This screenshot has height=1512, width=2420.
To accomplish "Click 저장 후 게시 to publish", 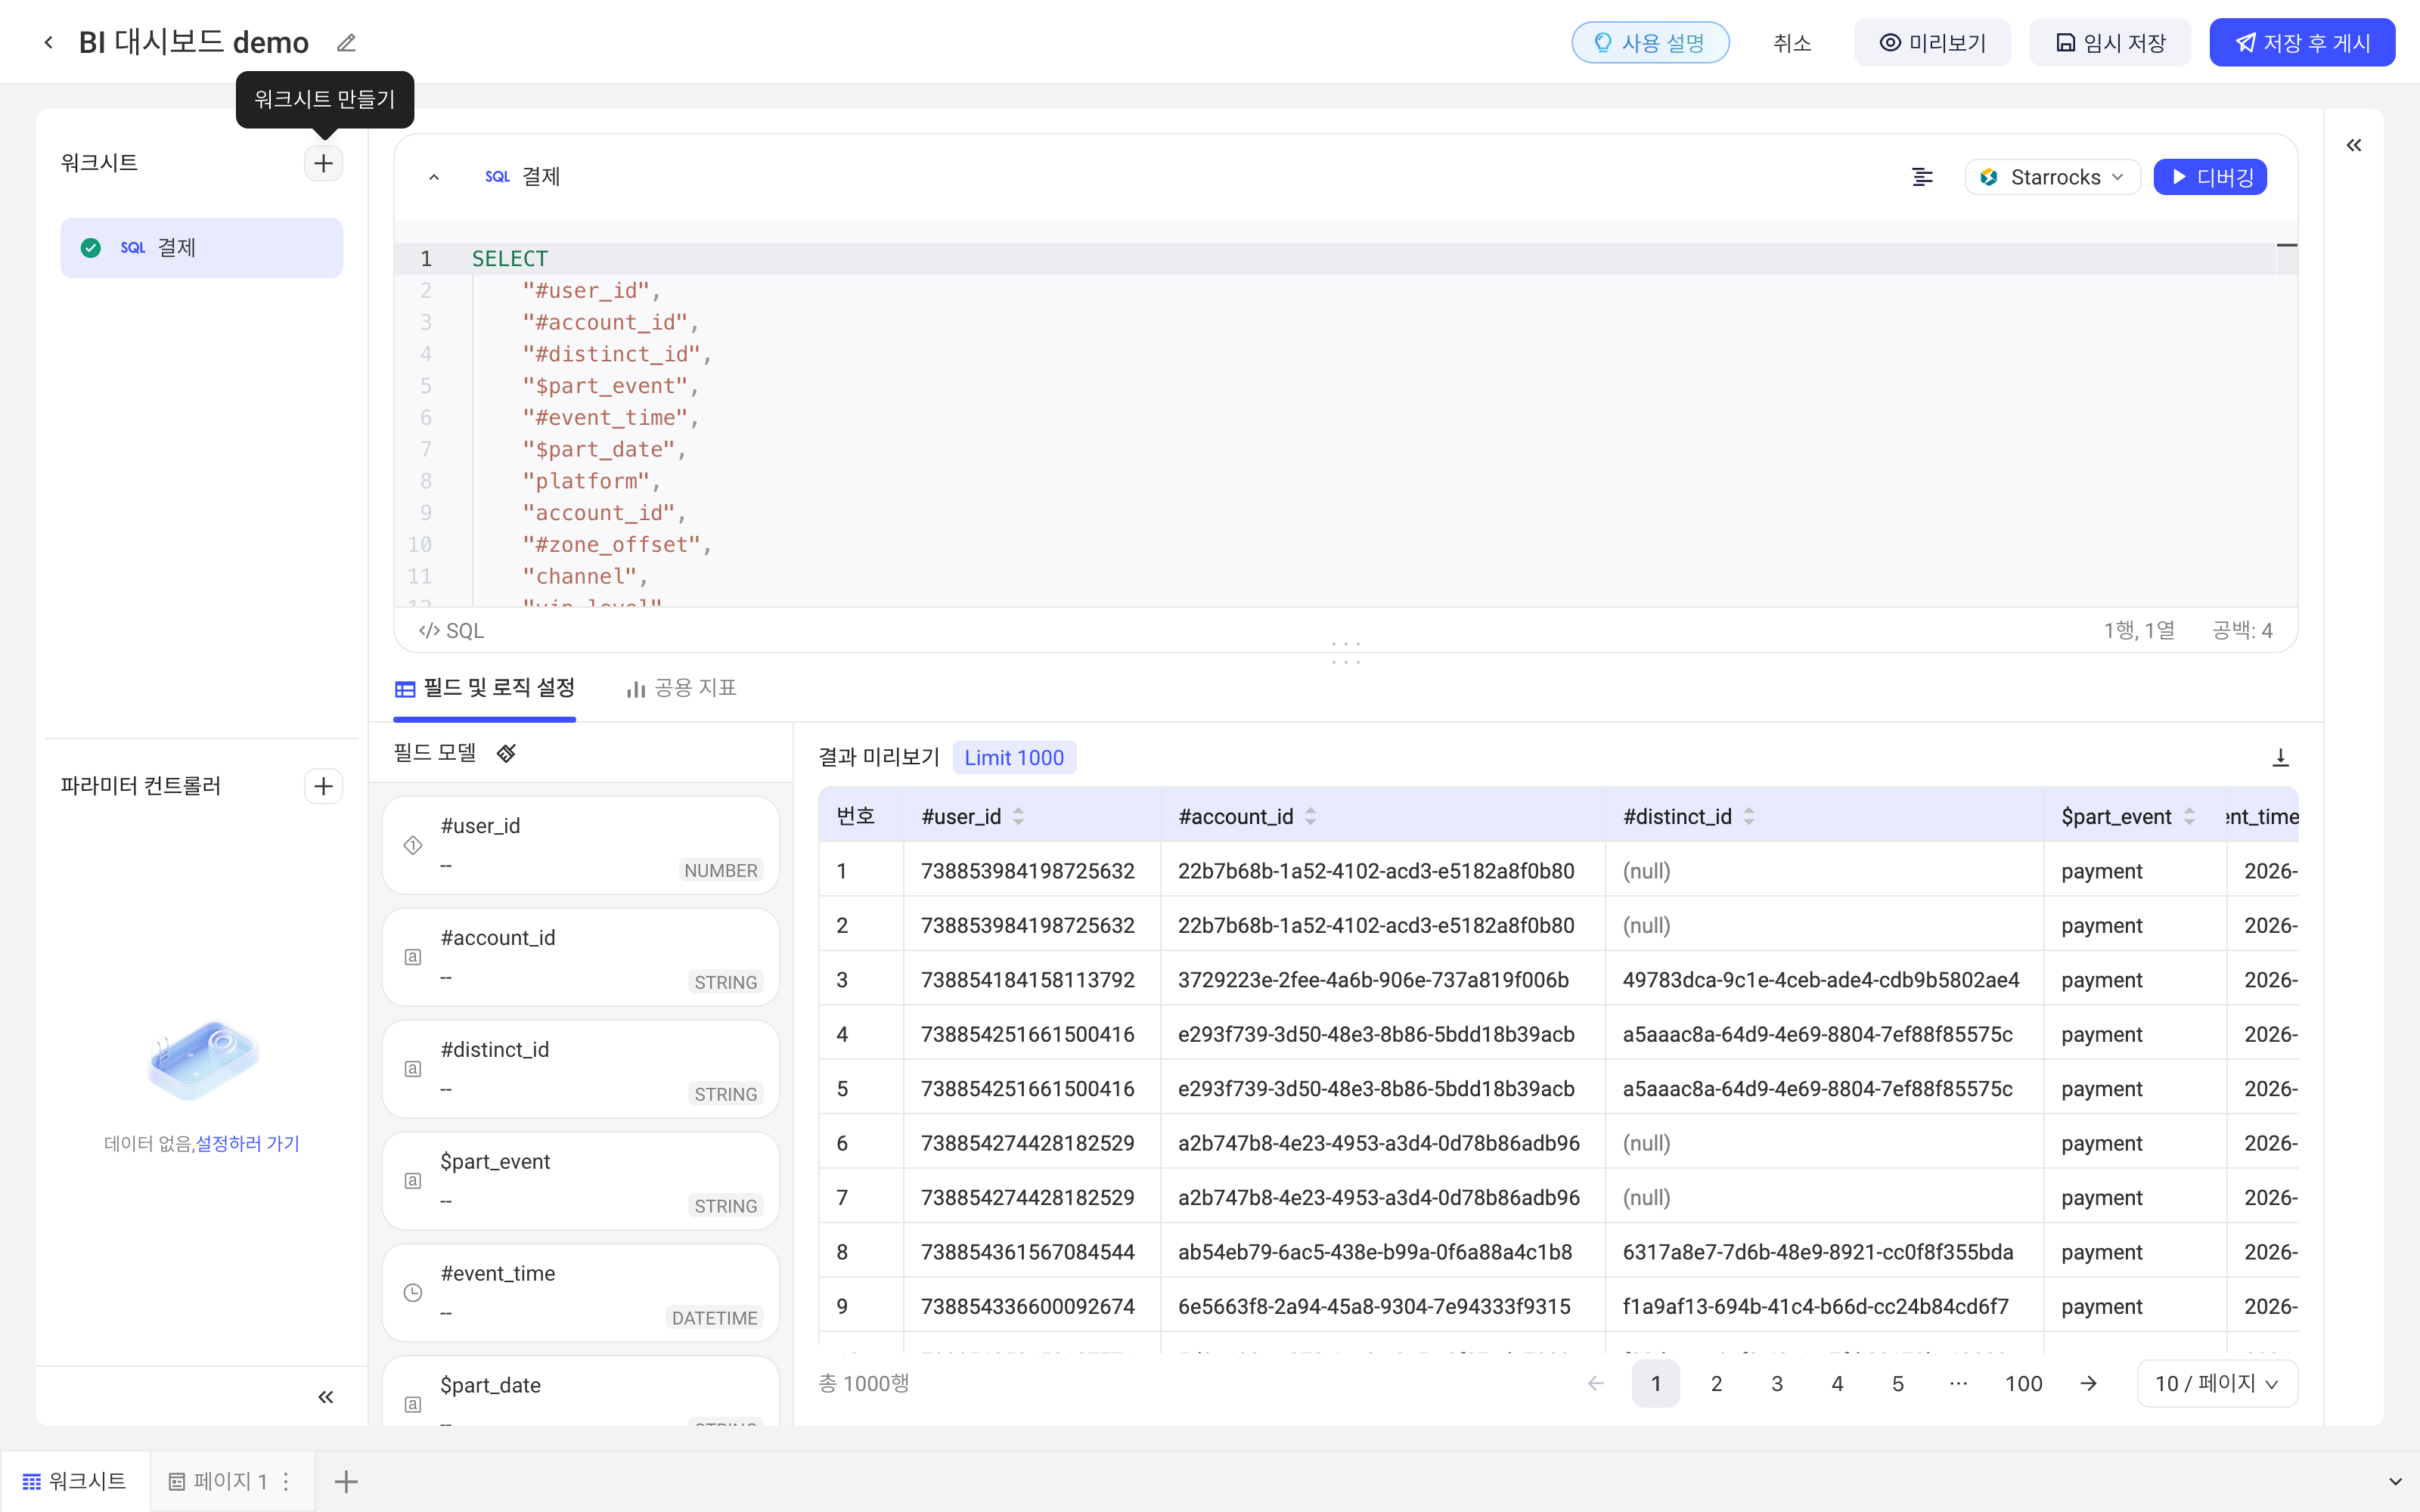I will click(2302, 42).
